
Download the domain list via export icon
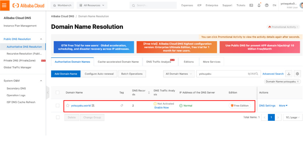coord(289,74)
